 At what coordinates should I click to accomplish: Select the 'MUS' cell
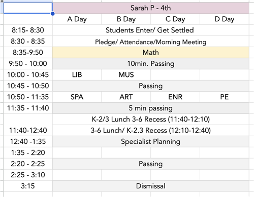[126, 75]
